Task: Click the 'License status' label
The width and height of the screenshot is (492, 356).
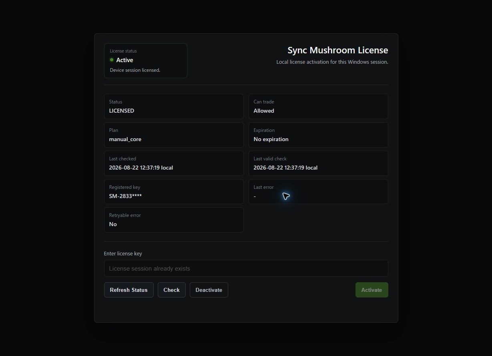Action: click(x=123, y=51)
